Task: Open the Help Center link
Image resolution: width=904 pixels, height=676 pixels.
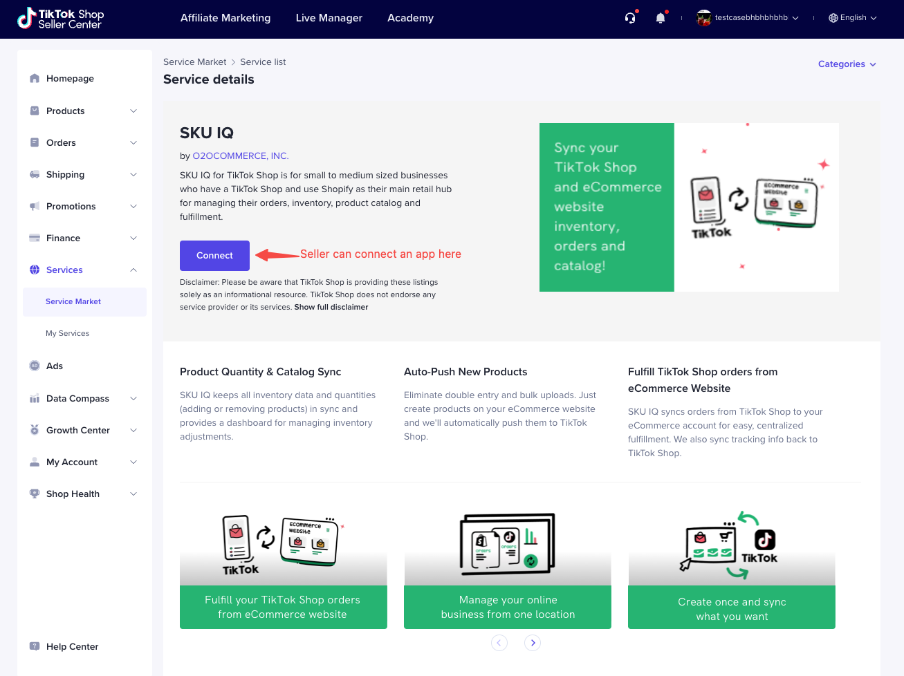Action: click(72, 646)
